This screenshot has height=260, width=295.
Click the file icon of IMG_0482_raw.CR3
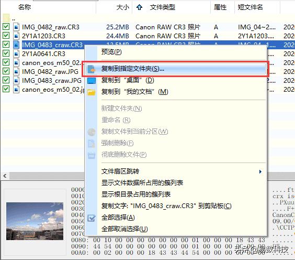(16, 27)
